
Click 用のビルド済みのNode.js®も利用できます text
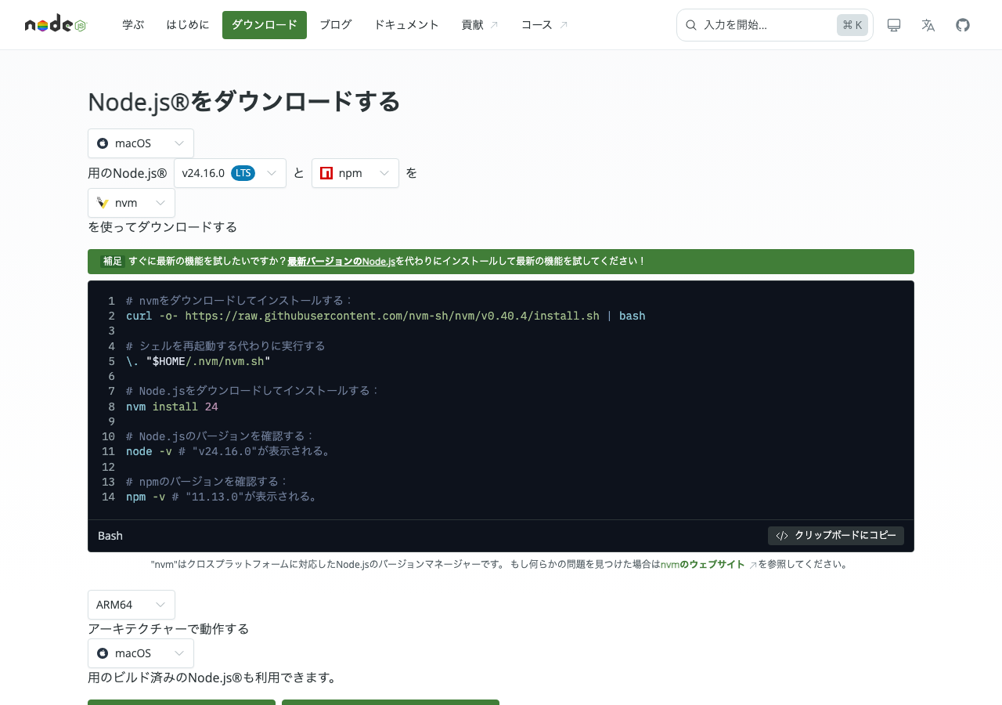214,678
